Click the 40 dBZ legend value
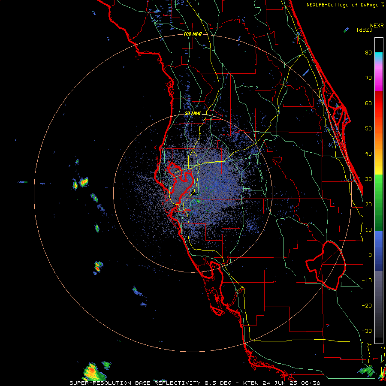Viewport: 386px width, 386px height. point(368,154)
